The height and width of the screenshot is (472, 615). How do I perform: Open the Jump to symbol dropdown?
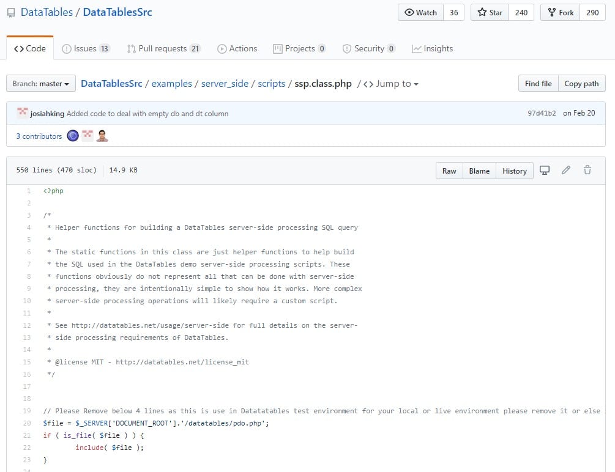coord(391,84)
